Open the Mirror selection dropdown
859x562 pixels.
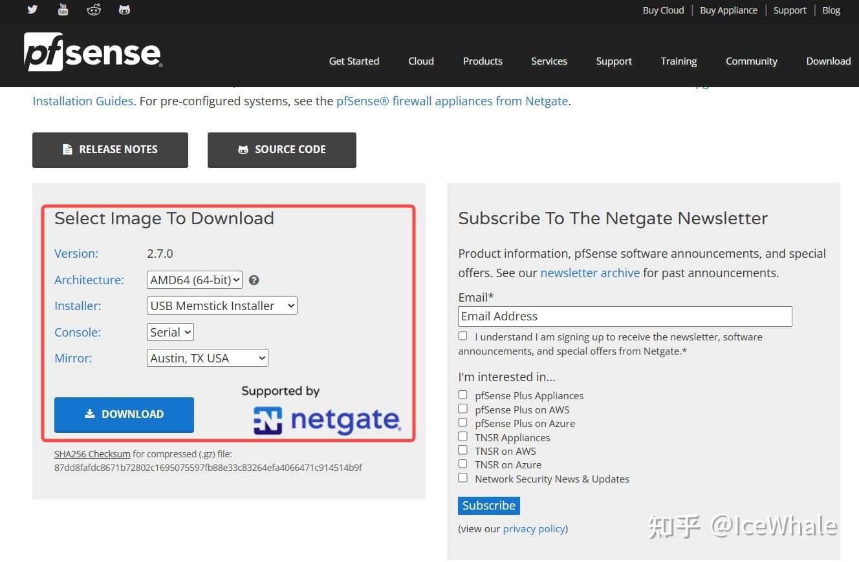click(x=207, y=357)
